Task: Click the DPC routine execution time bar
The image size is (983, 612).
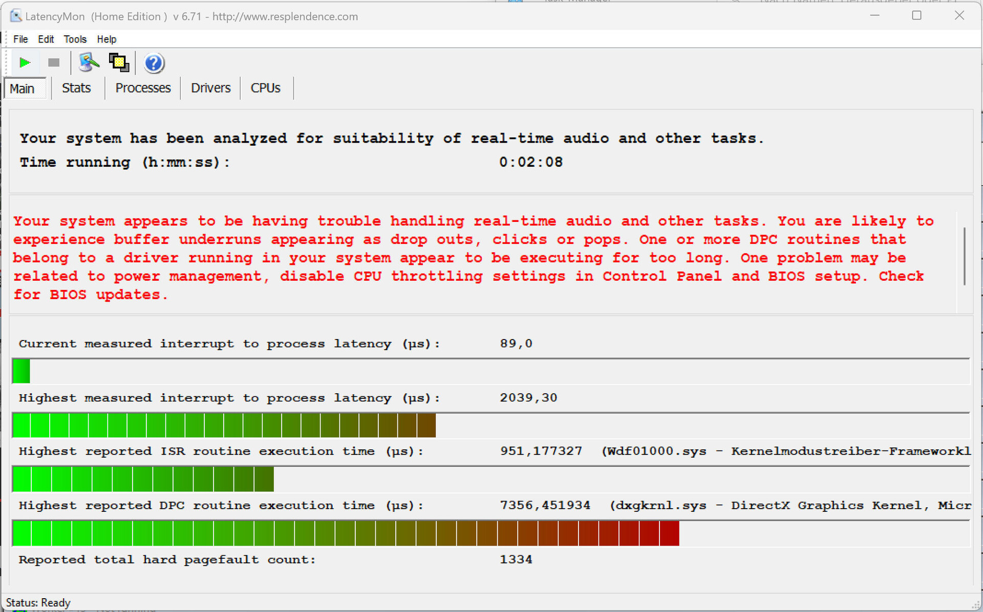Action: 346,533
